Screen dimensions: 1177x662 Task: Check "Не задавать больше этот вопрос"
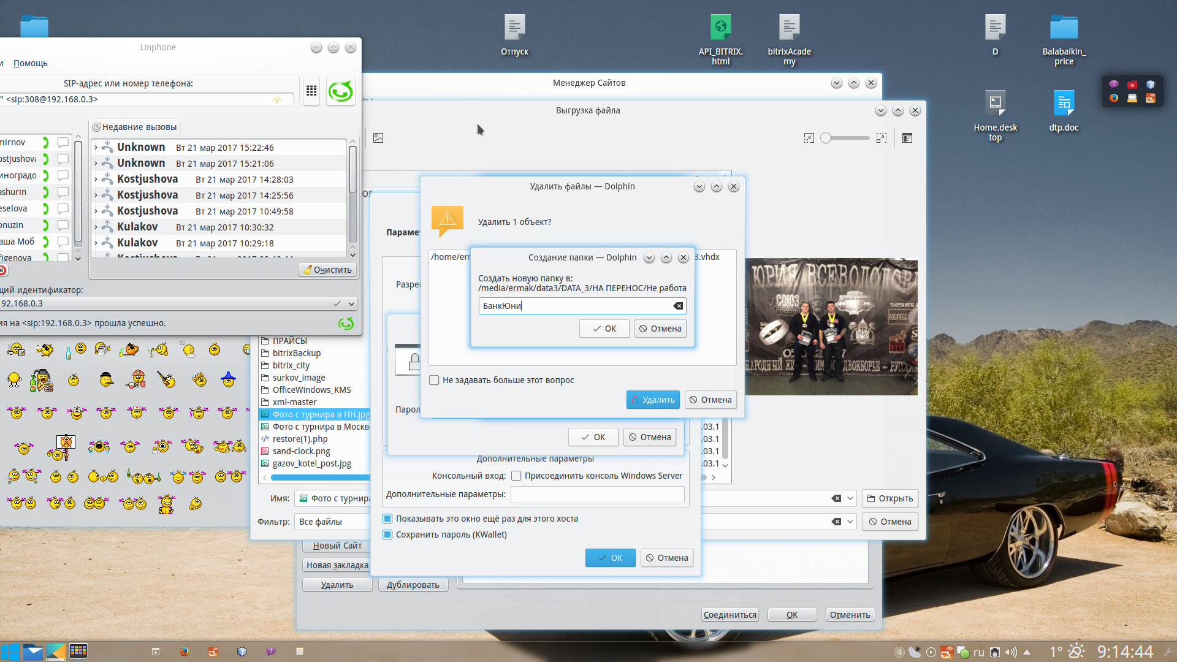(434, 380)
